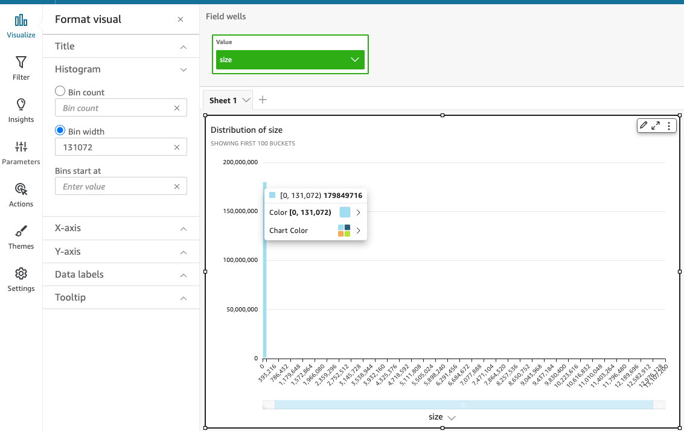Viewport: 684px width, 431px height.
Task: Maximize the visual with expand icon
Action: tap(656, 126)
